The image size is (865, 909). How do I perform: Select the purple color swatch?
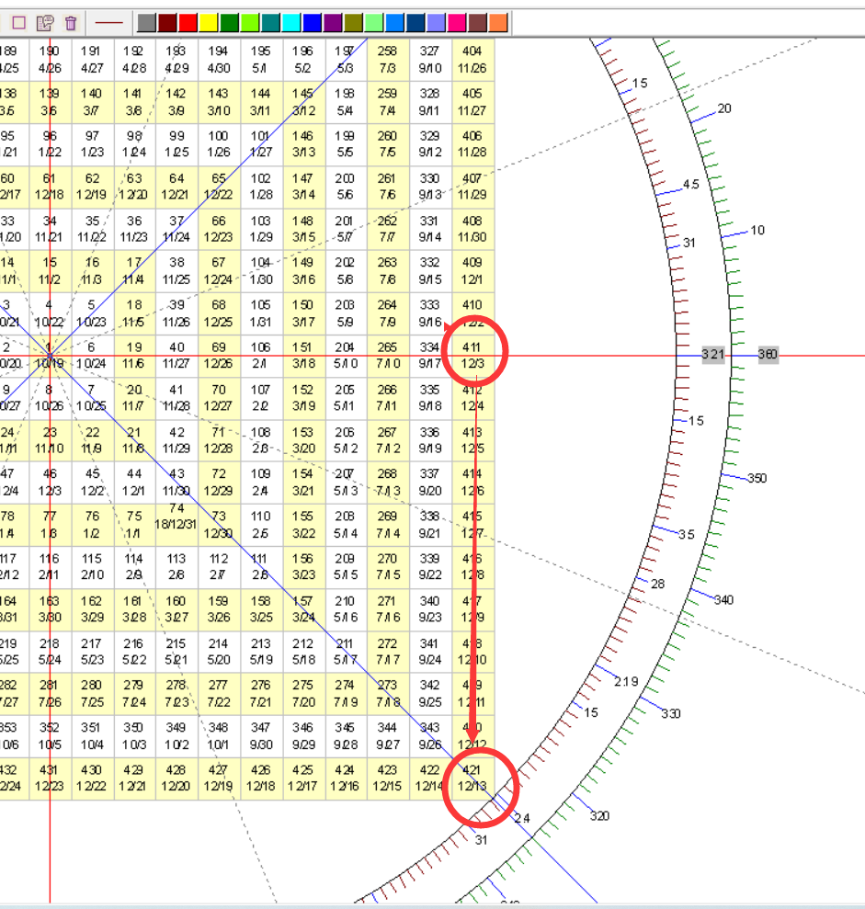point(333,23)
